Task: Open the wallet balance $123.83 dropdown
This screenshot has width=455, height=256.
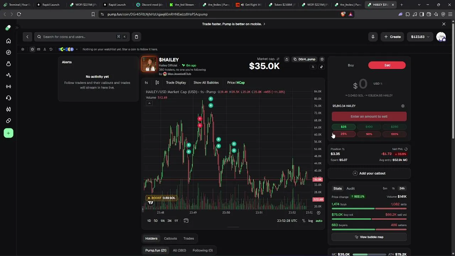Action: click(x=420, y=37)
